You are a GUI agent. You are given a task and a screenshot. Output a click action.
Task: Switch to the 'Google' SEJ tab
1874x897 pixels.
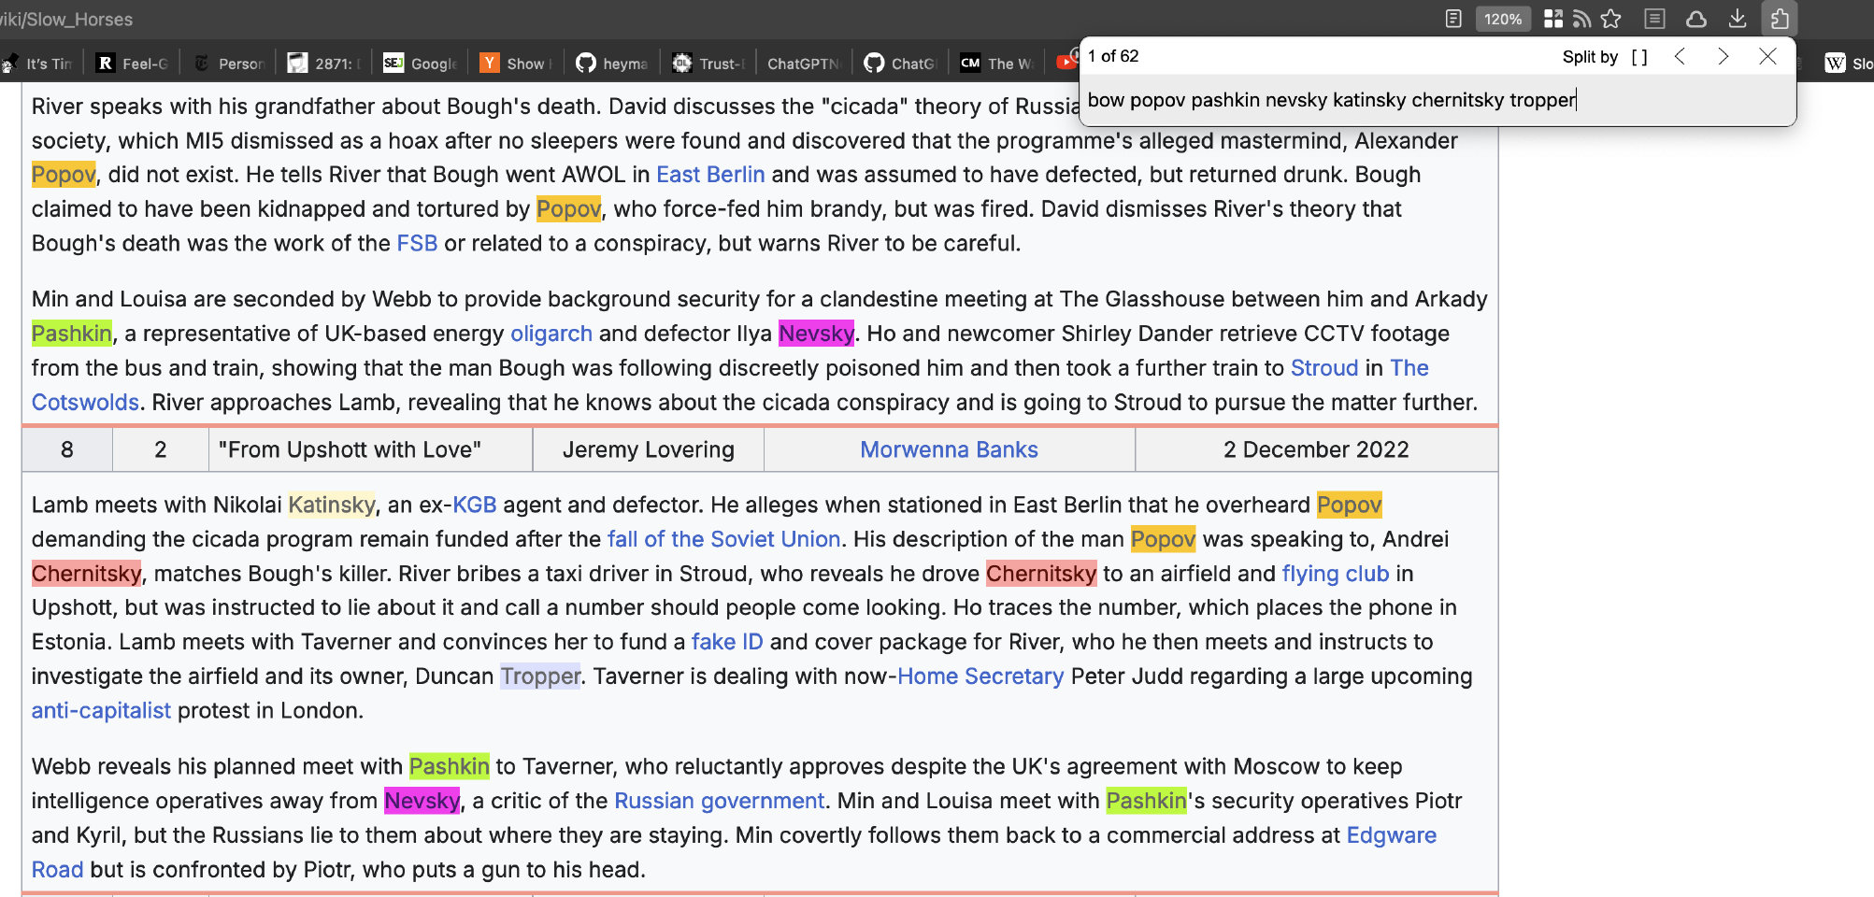click(x=422, y=64)
